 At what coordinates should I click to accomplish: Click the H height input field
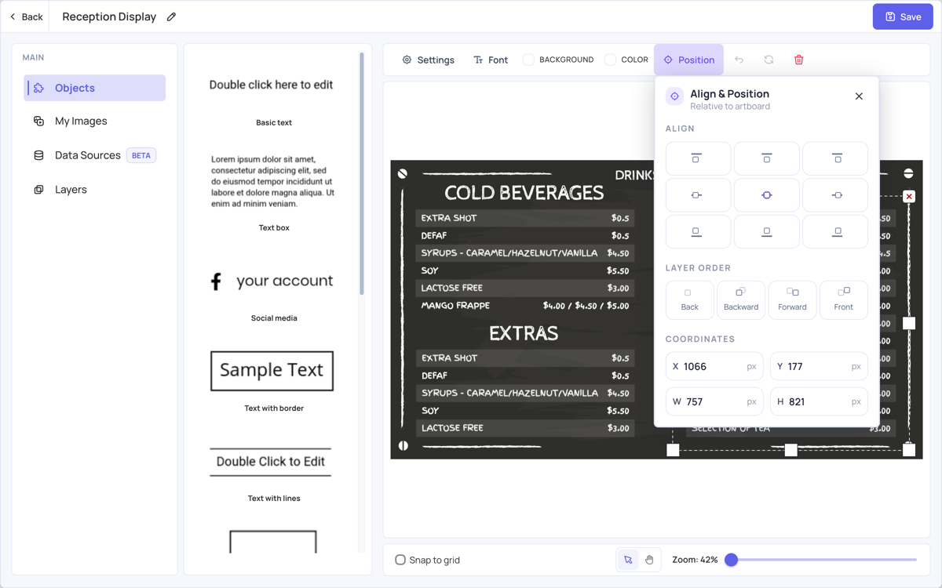tap(819, 401)
